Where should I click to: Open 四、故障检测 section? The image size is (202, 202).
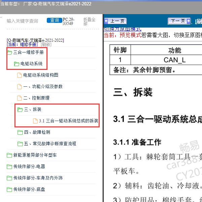(x=37, y=132)
